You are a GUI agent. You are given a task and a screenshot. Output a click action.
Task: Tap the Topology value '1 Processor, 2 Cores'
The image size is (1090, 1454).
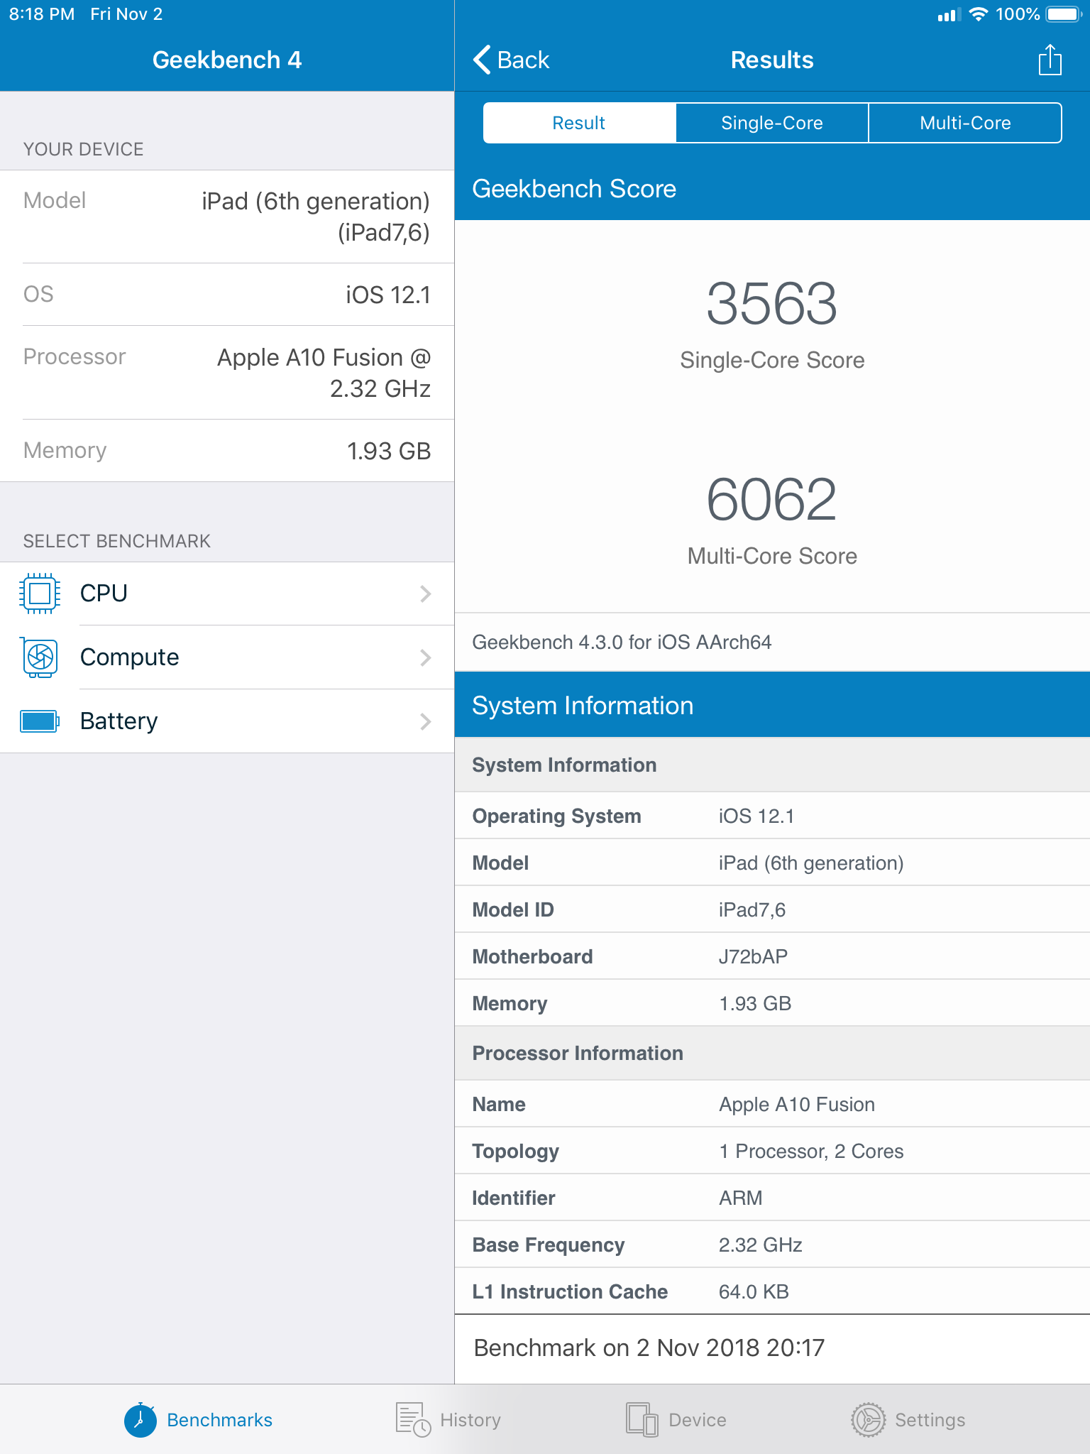(811, 1151)
